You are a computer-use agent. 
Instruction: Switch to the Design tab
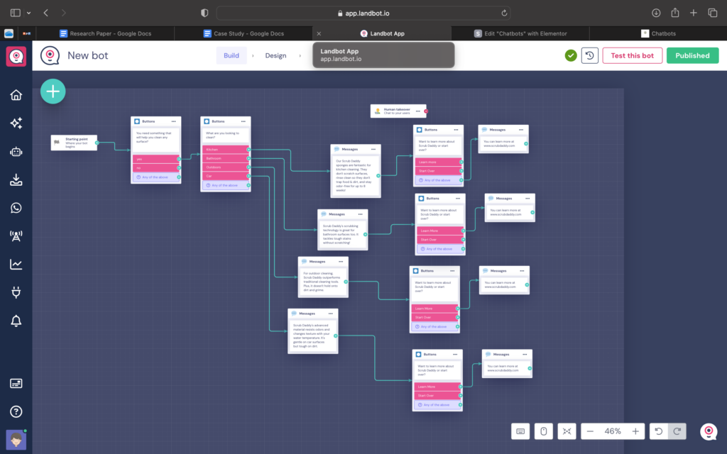pos(275,55)
